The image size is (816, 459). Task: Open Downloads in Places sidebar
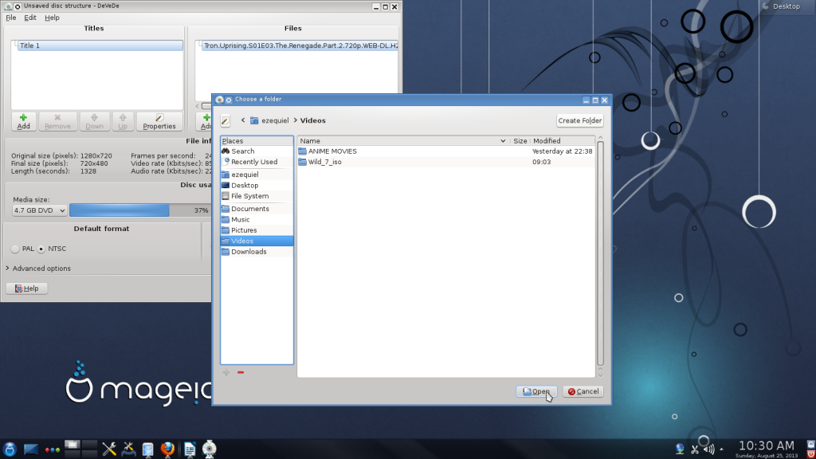(257, 251)
